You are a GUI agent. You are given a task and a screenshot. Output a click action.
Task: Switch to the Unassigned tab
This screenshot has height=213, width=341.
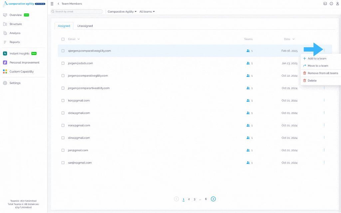coord(85,26)
